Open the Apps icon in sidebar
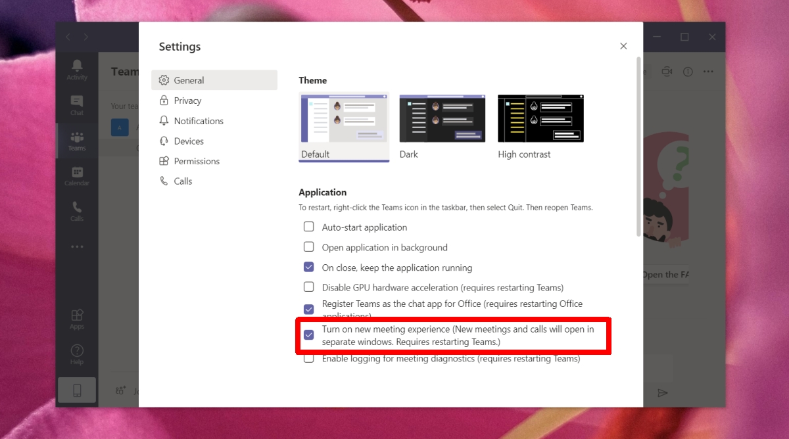Viewport: 789px width, 439px height. 77,315
